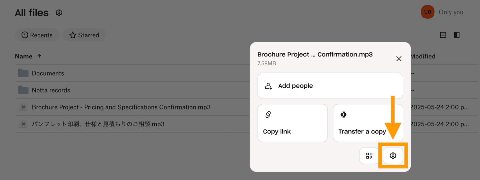Click the audio icon of Brochure Project file
The height and width of the screenshot is (180, 480).
(x=23, y=107)
